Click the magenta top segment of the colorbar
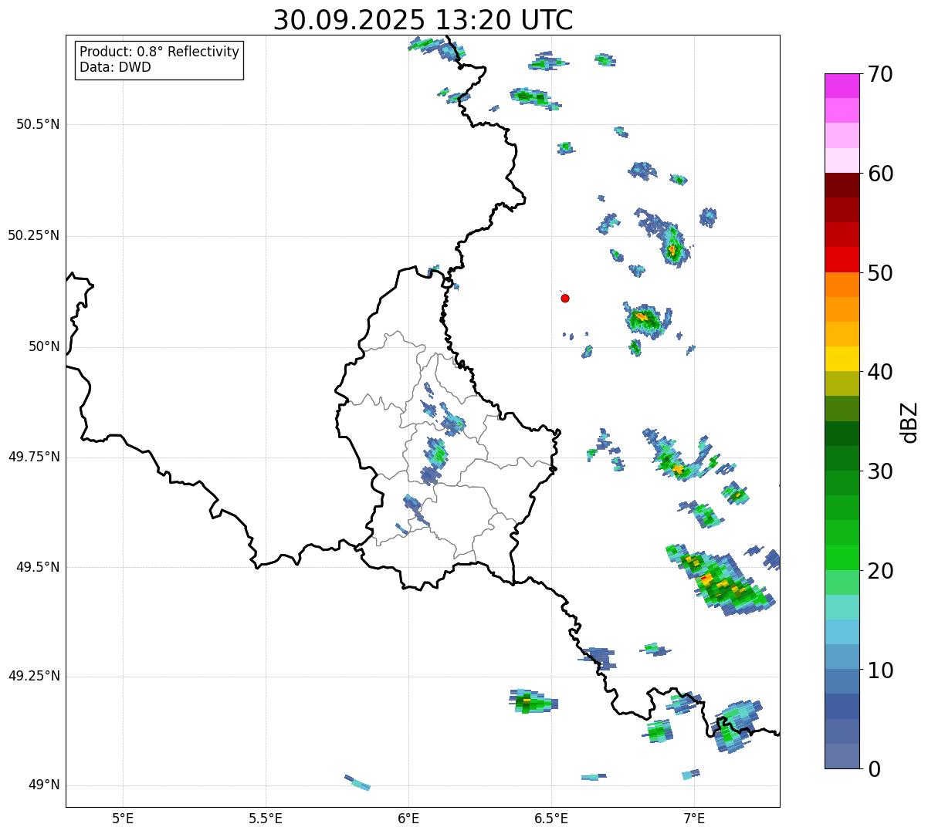Screen dimensions: 928x834 [x=842, y=86]
